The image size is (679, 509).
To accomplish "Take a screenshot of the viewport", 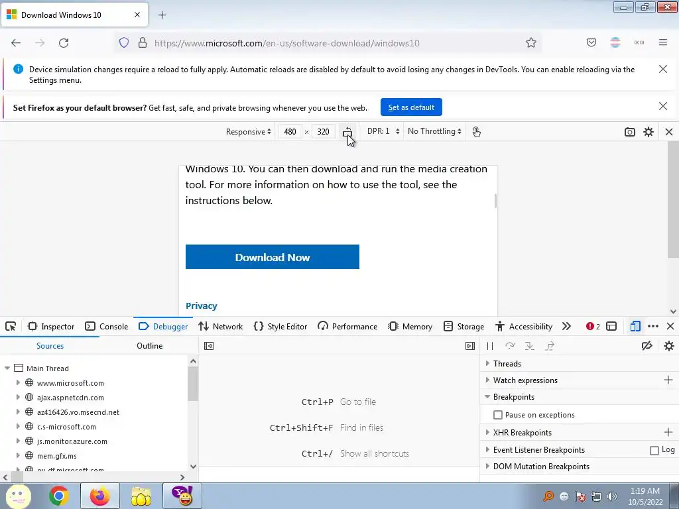I will point(630,132).
